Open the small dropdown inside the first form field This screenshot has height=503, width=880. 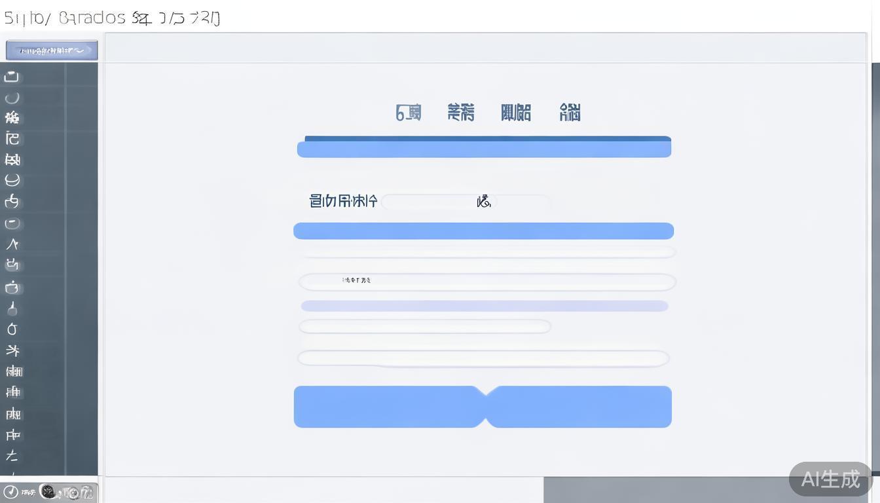pyautogui.click(x=484, y=201)
